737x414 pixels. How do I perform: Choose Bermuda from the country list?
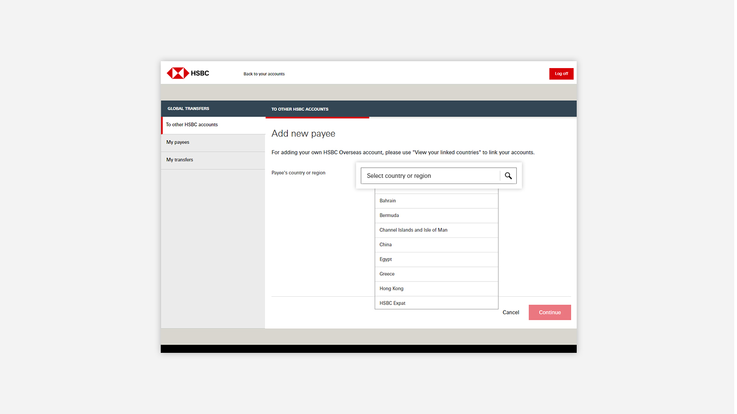[x=437, y=216]
